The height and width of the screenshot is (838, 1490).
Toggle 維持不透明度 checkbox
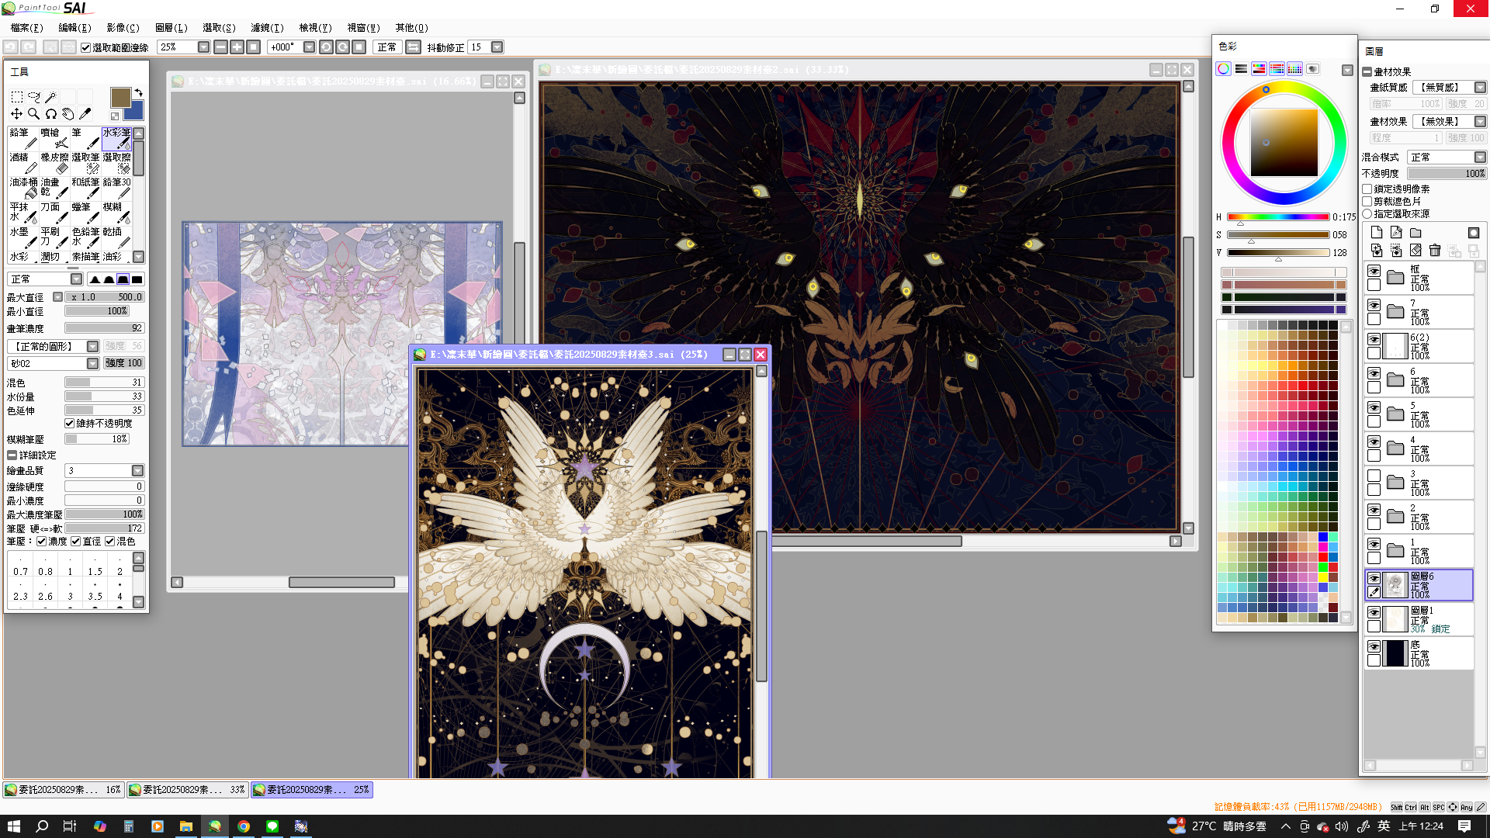click(x=69, y=423)
